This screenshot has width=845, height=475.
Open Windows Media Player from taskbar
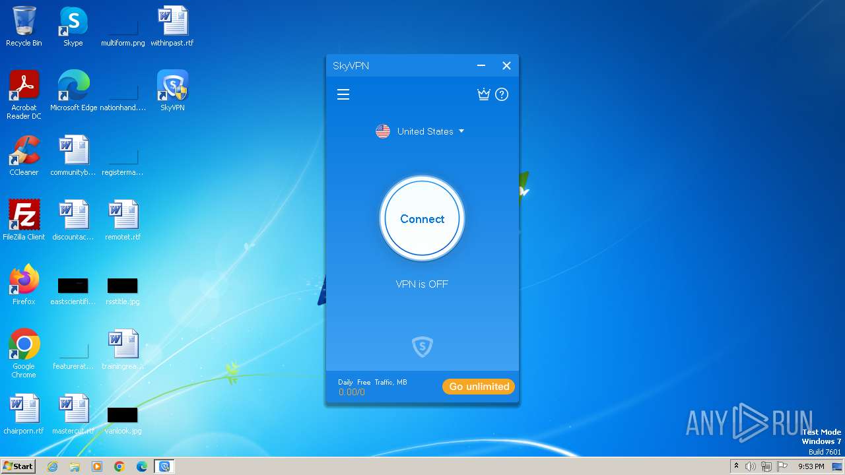(x=97, y=466)
